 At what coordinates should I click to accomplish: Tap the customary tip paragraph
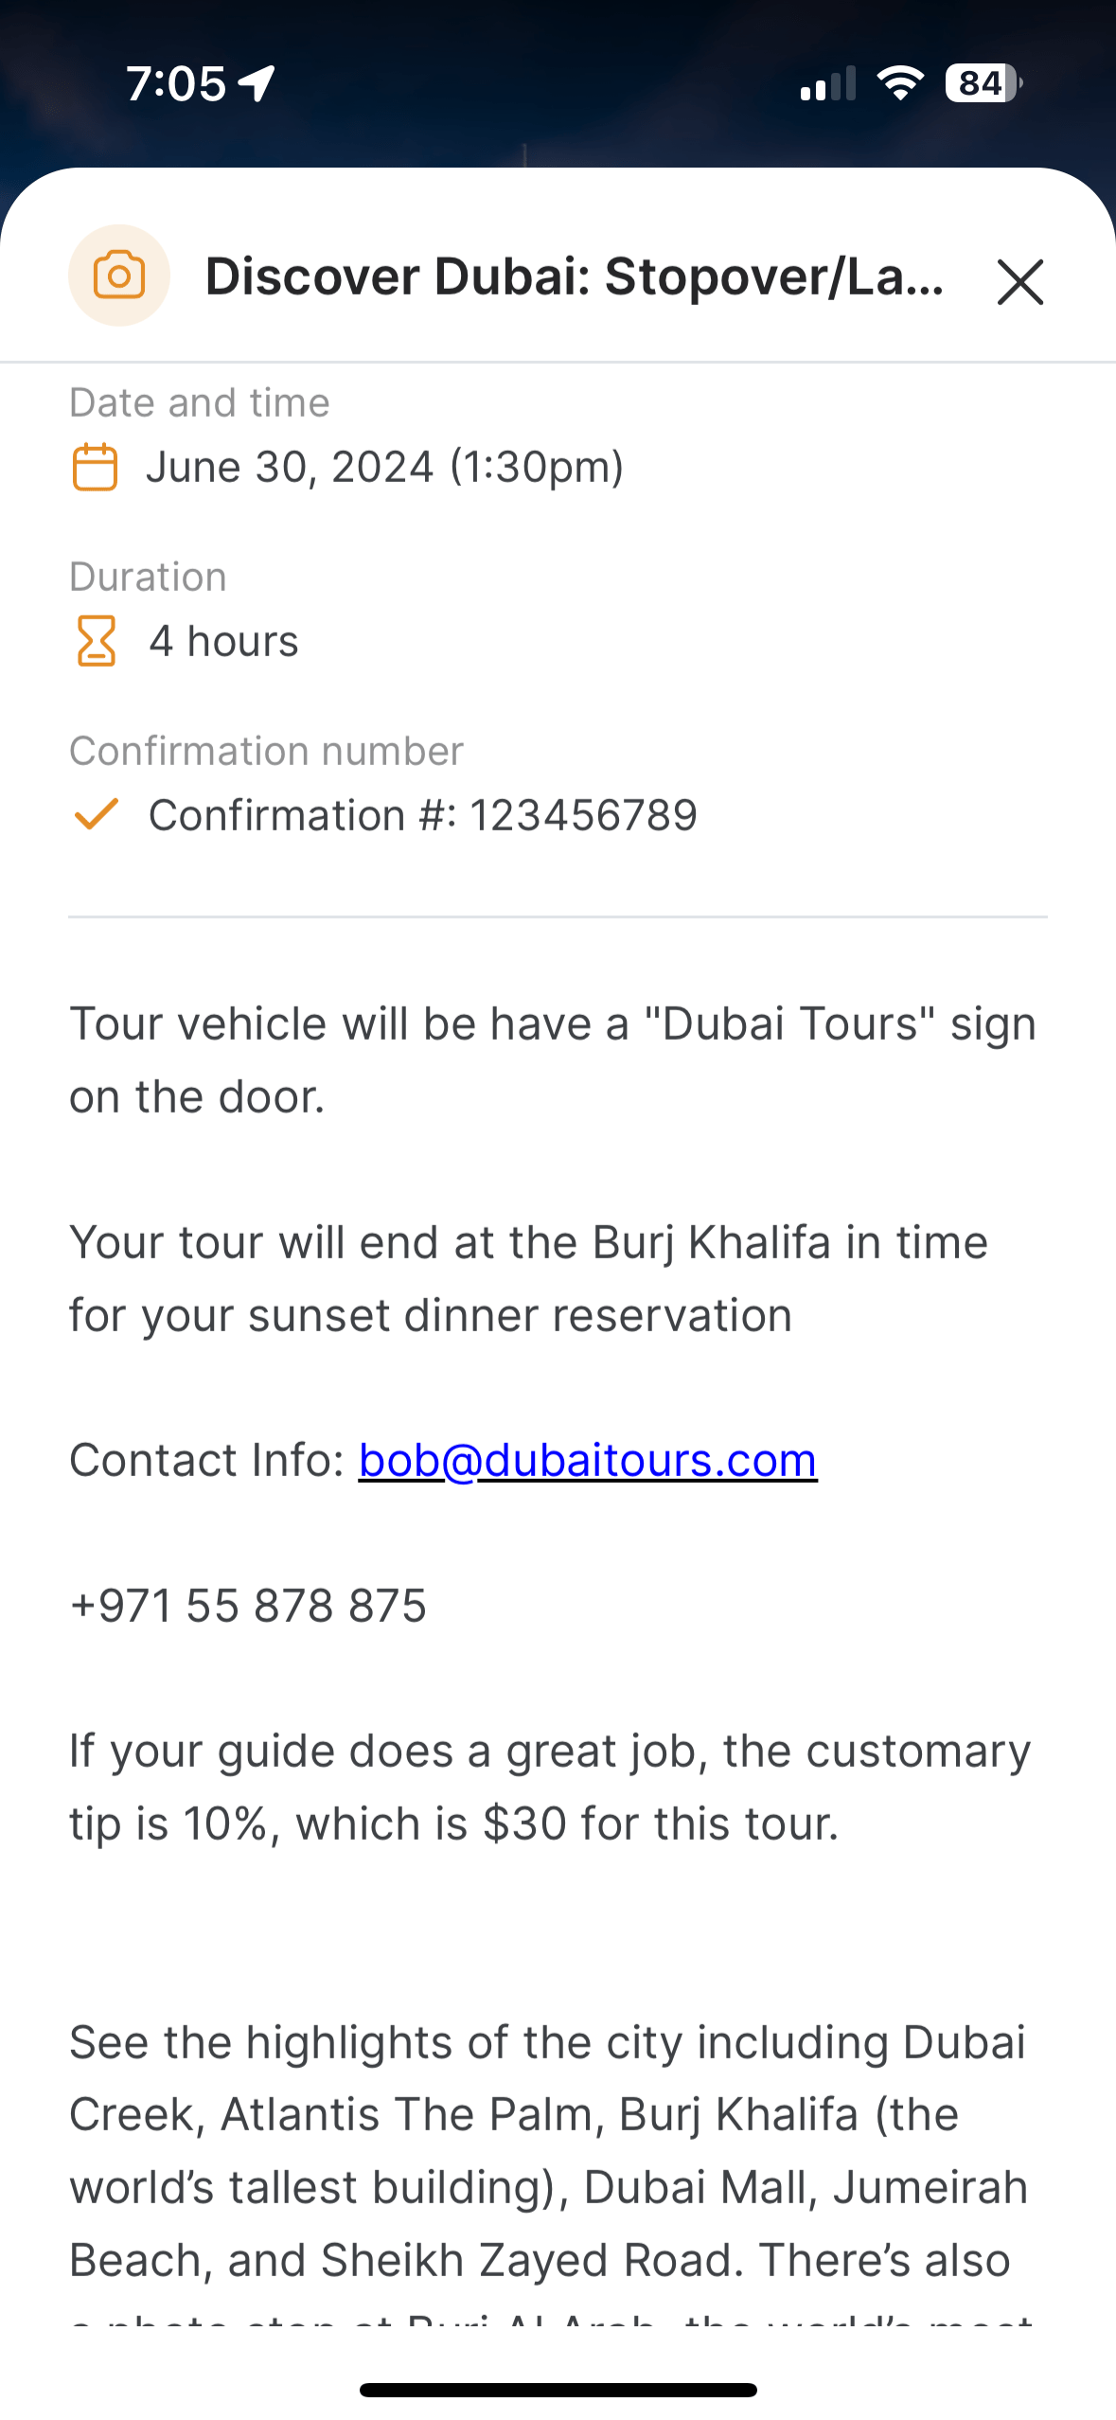tap(549, 1788)
